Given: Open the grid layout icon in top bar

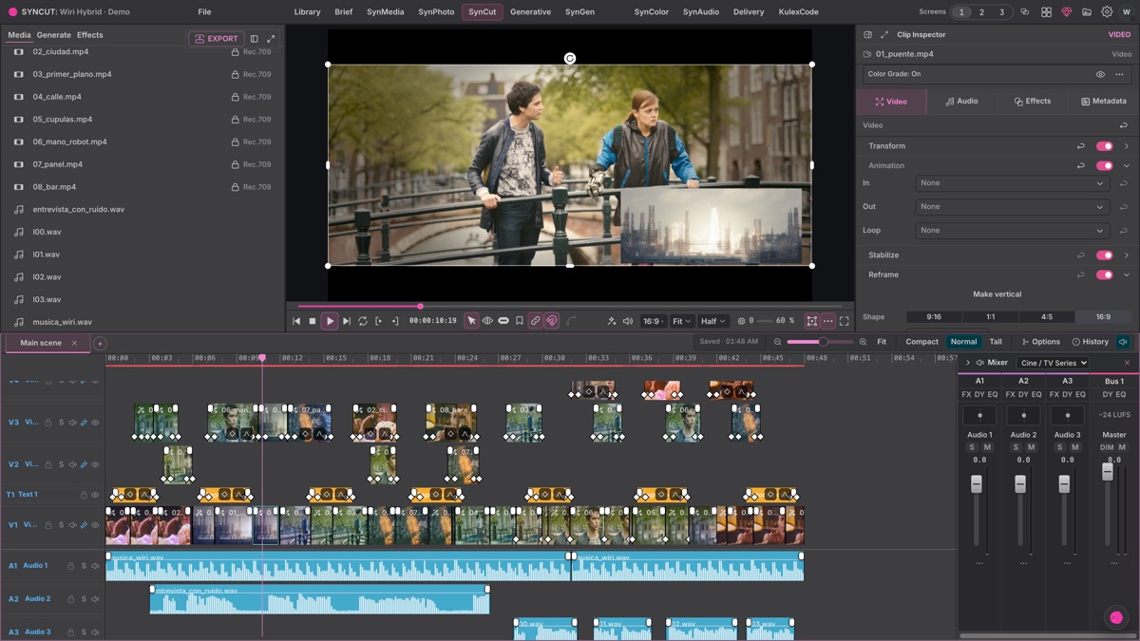Looking at the screenshot, I should (x=1046, y=12).
